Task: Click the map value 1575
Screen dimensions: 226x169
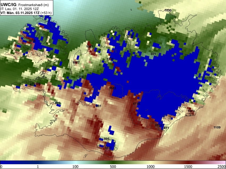Action: tap(37, 84)
